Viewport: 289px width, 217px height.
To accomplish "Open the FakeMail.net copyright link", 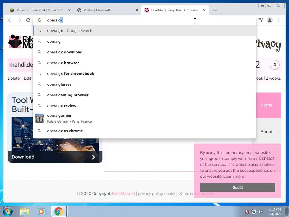I will (124, 194).
